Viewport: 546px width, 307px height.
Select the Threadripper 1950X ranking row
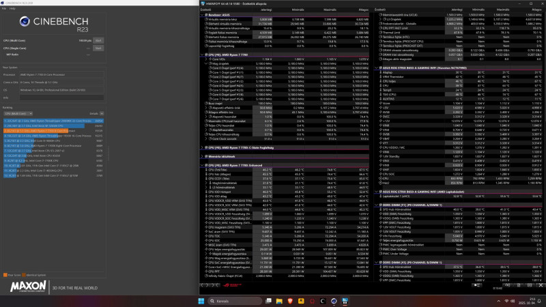point(54,136)
